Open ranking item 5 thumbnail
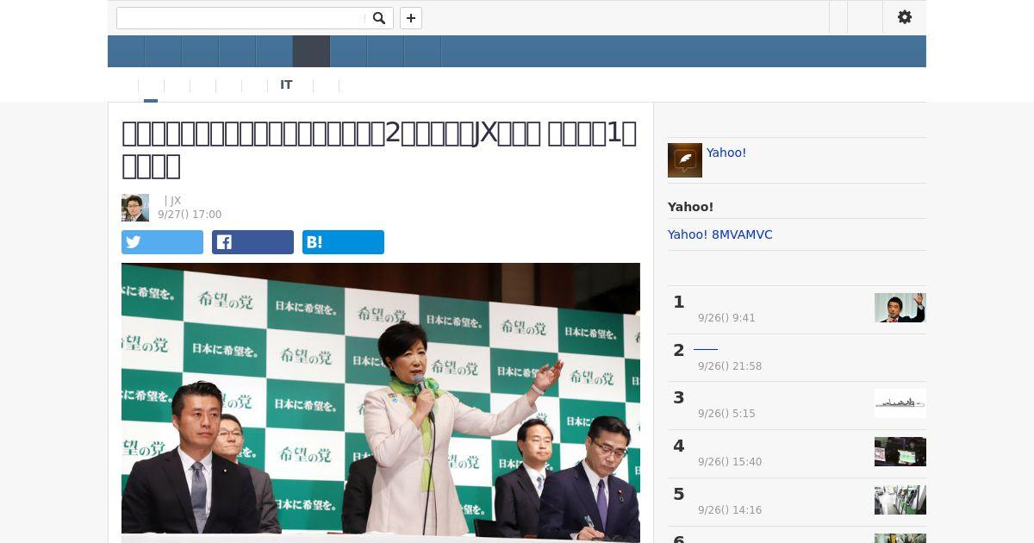The width and height of the screenshot is (1034, 543). click(x=900, y=500)
